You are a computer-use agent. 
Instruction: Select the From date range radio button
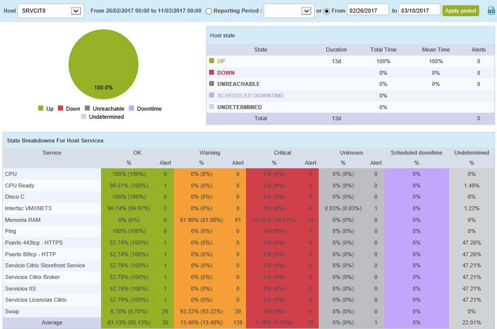click(x=326, y=11)
